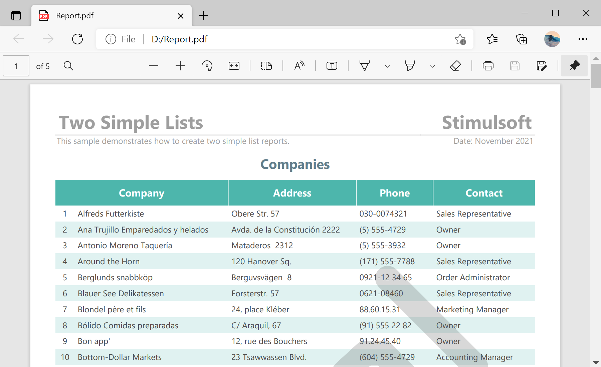This screenshot has height=367, width=601.
Task: Select the Add text tool
Action: (x=332, y=66)
